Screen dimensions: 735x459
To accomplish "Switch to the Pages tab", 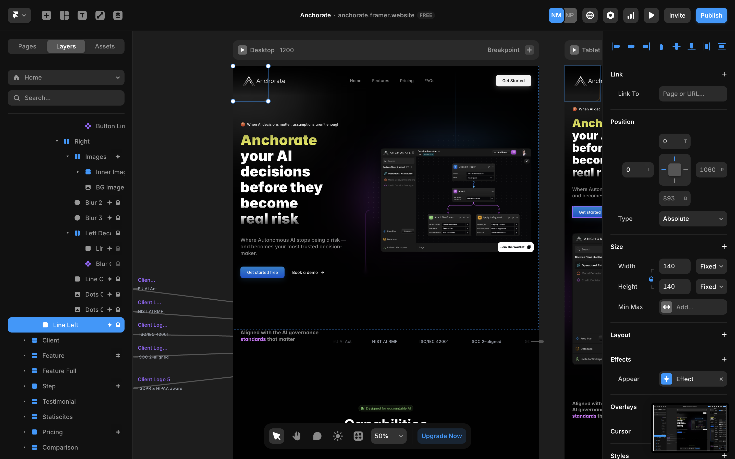I will [x=27, y=46].
